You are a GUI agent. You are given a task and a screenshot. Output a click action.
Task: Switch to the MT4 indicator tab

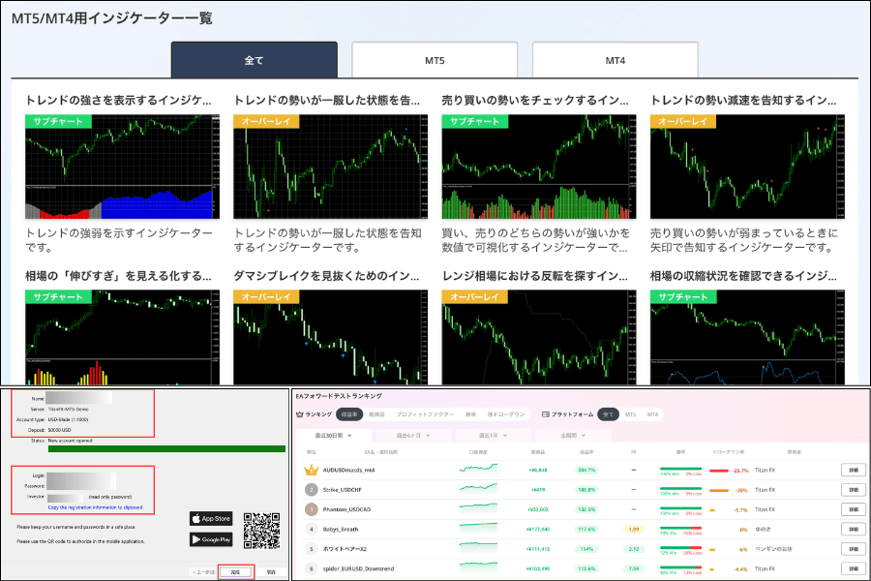[x=615, y=60]
